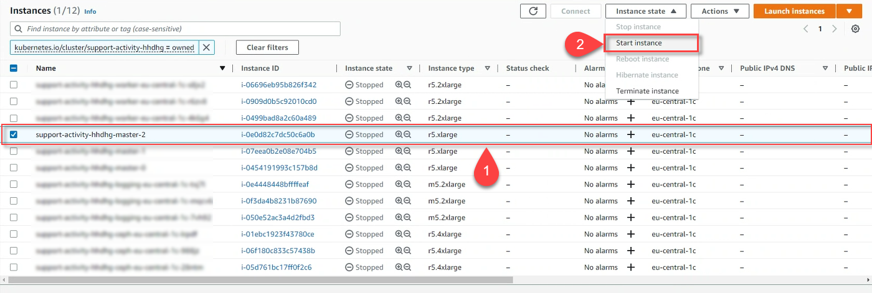Screen dimensions: 872x293
Task: Add alarm plus icon for master-2 row
Action: tap(630, 134)
